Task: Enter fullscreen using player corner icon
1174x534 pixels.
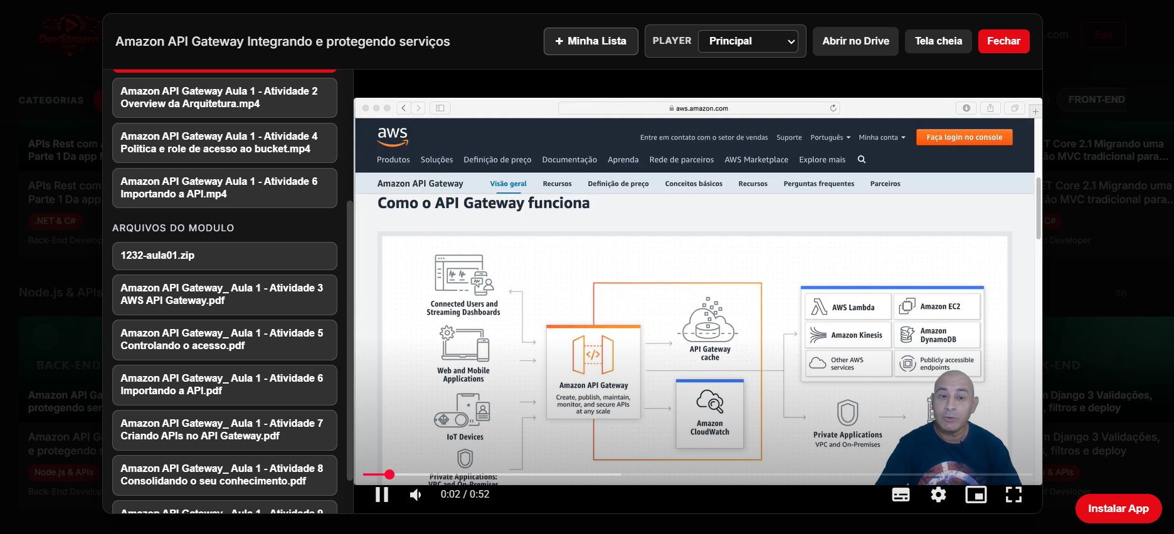Action: (x=1013, y=495)
